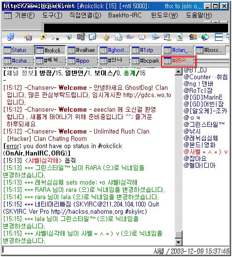The height and width of the screenshot is (257, 232).
Task: Click the pen-shaped toolbar icon
Action: (130, 37)
